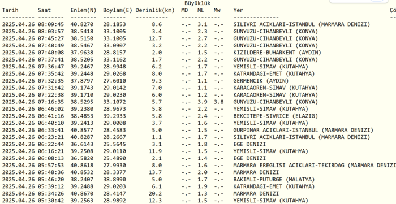Click the popup panel at top right

click(x=359, y=2)
